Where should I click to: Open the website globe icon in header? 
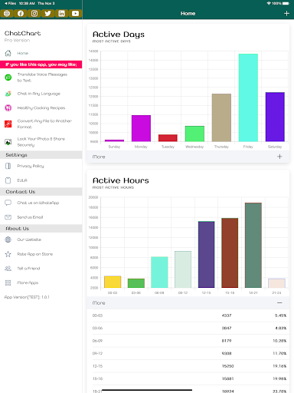pos(7,14)
